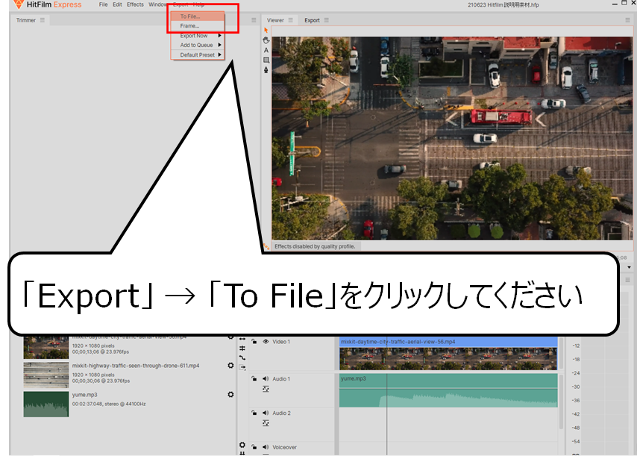Select the Hand pan tool in Viewer
The width and height of the screenshot is (637, 456).
[266, 40]
